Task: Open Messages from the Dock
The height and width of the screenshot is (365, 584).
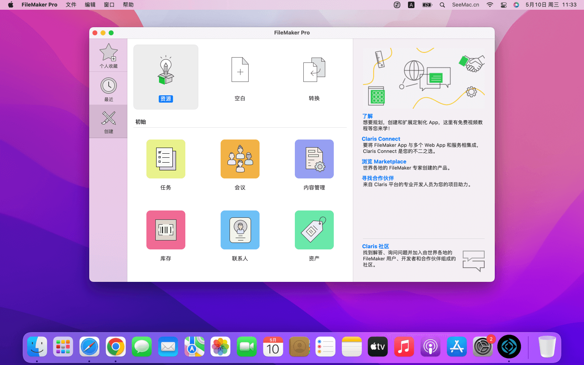Action: coord(142,347)
